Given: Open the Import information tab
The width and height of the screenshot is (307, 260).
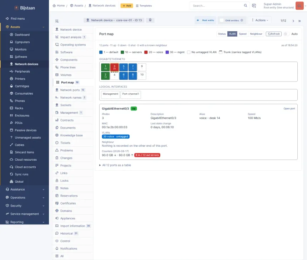Looking at the screenshot, I should click(73, 226).
